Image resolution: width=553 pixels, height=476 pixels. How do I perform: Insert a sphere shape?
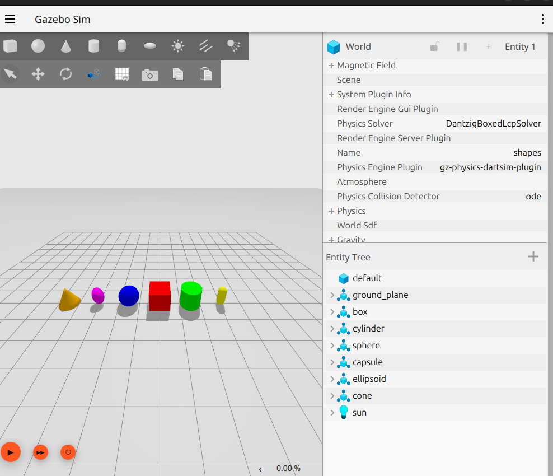(x=38, y=46)
